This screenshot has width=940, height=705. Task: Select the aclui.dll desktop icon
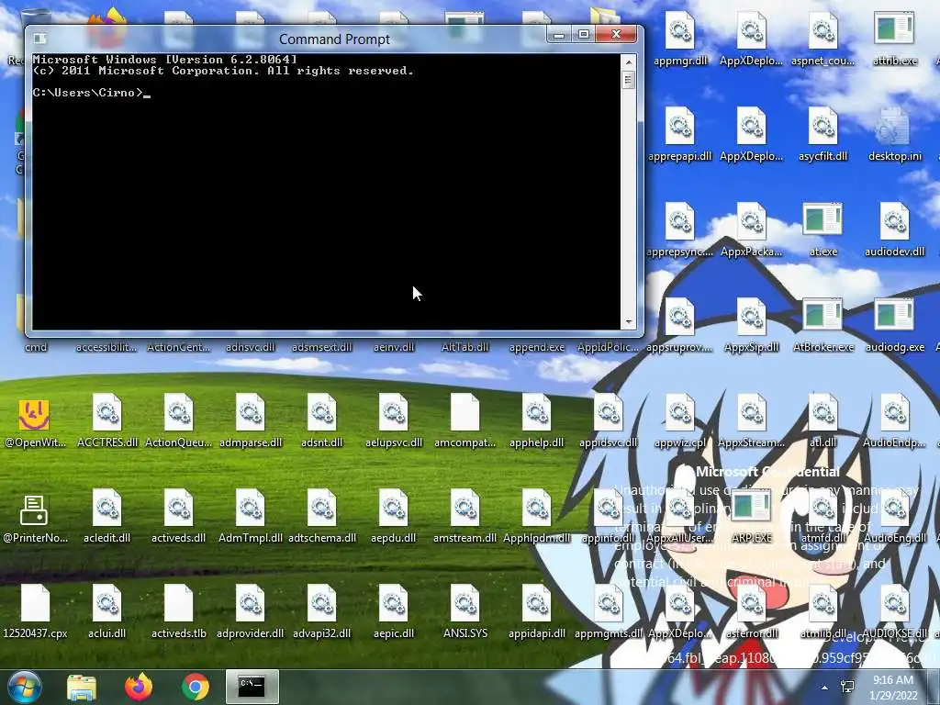pos(107,611)
